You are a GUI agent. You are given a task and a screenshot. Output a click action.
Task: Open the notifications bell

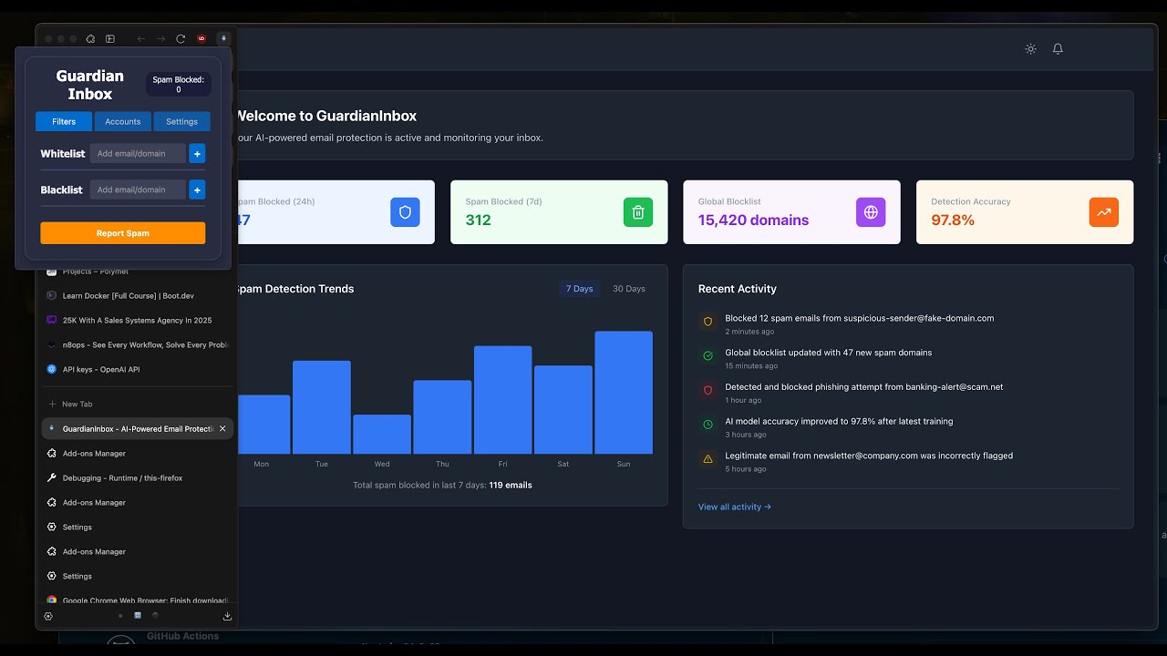(x=1058, y=49)
